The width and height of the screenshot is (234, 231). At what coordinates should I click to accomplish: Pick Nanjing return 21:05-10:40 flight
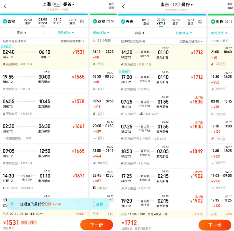pos(221,57)
